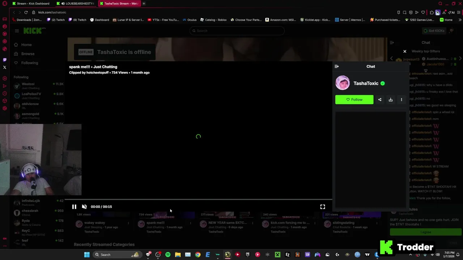
Task: Open volume control in system tray
Action: click(438, 255)
